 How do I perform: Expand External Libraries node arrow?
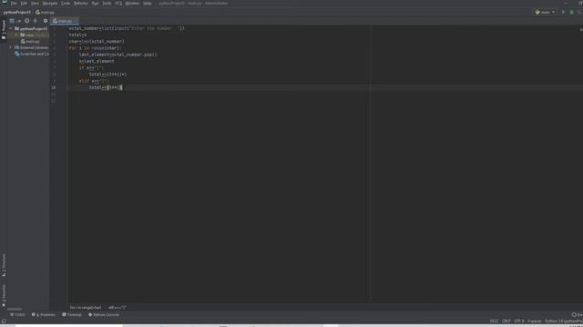pyautogui.click(x=11, y=47)
